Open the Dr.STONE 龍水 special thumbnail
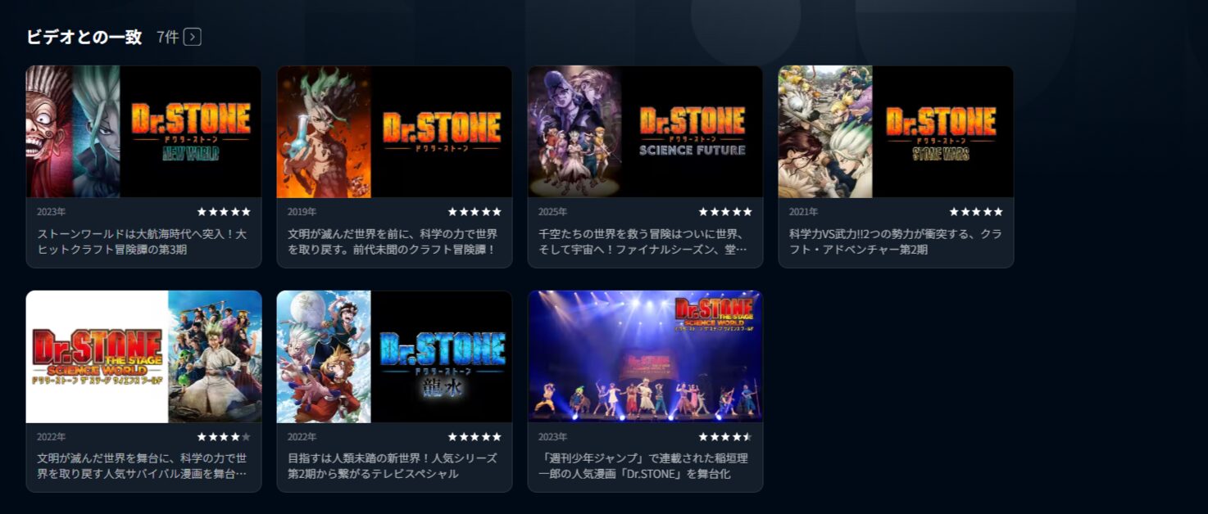1208x514 pixels. [x=394, y=357]
